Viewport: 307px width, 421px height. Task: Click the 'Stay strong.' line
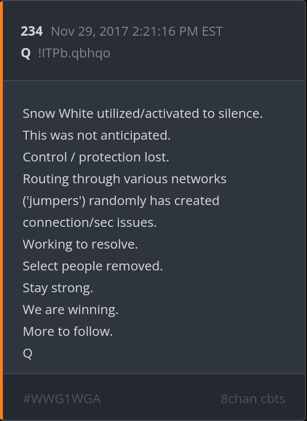click(x=58, y=288)
